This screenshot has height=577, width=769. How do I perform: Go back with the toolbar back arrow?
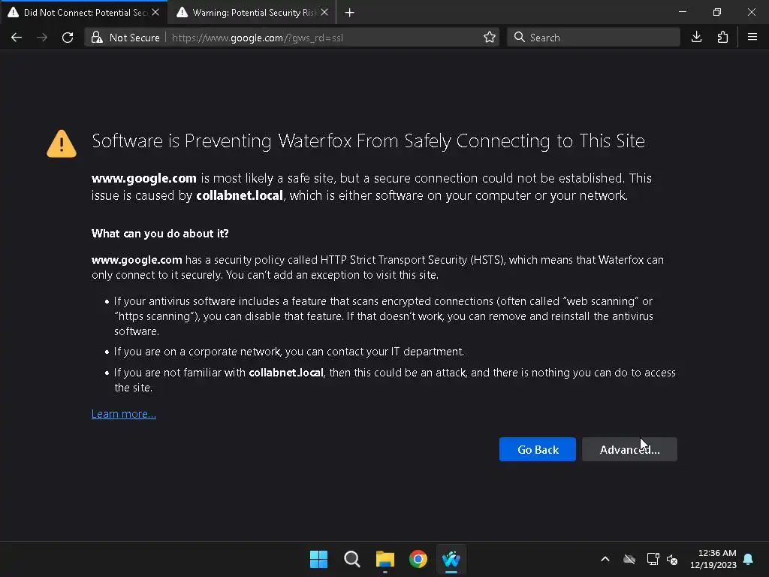[x=17, y=38]
